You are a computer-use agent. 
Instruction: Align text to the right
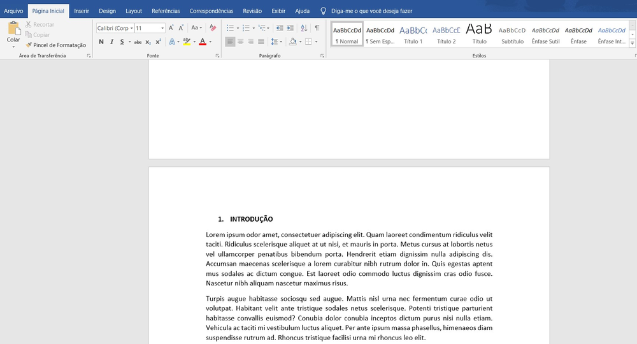click(x=250, y=41)
